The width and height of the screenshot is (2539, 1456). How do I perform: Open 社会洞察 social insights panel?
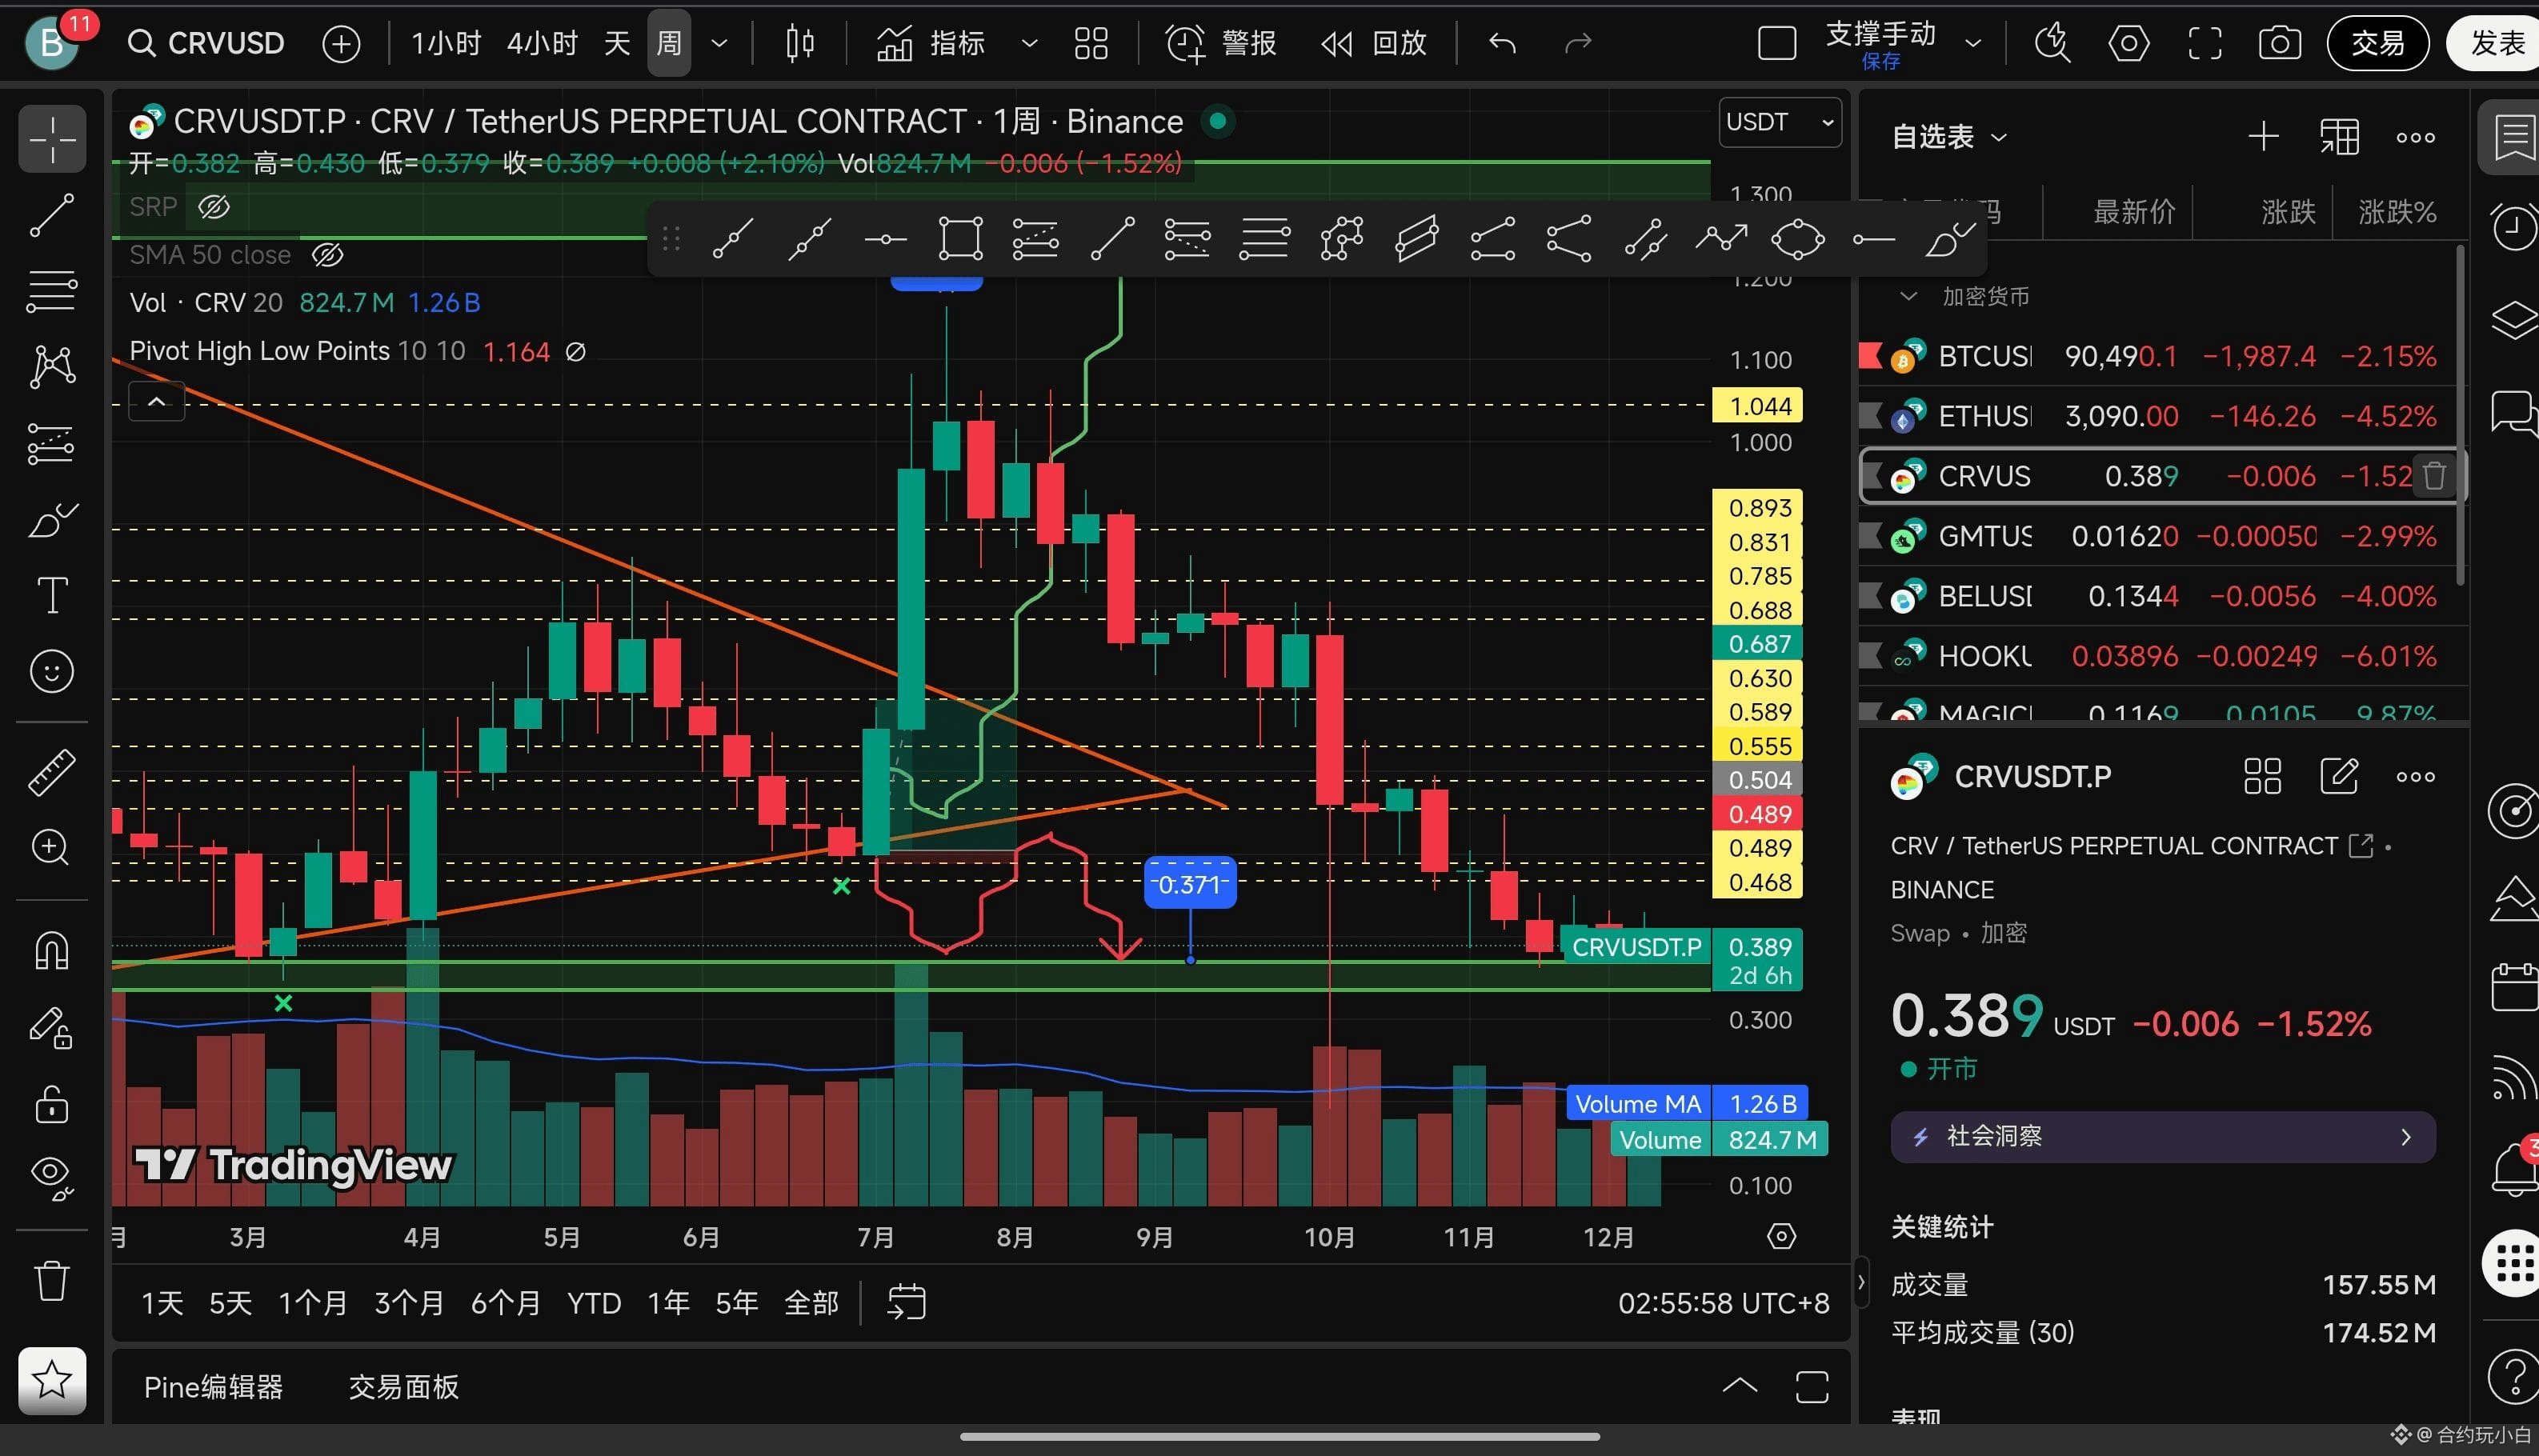click(x=2163, y=1137)
